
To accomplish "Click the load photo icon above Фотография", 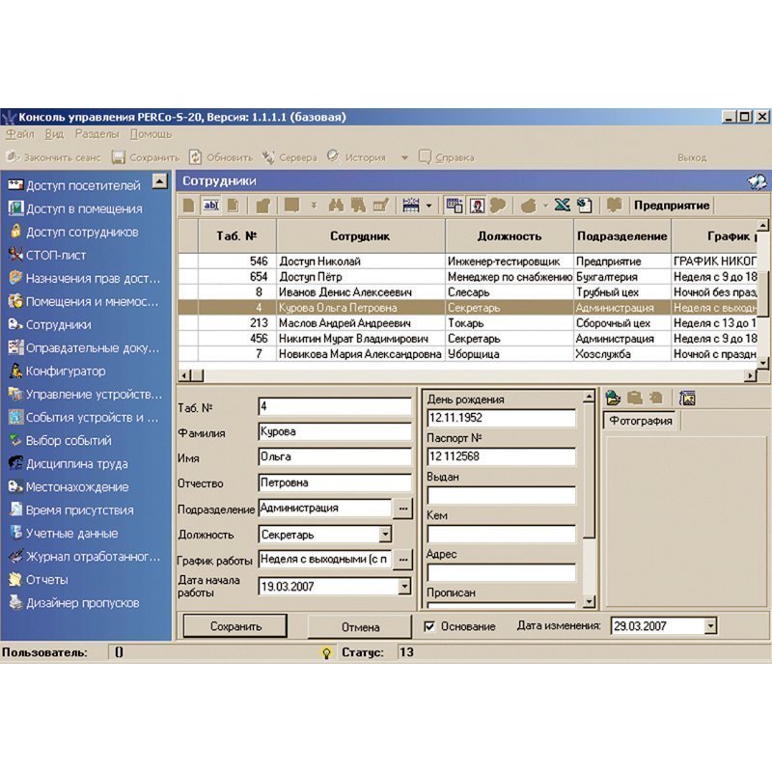I will coord(613,398).
